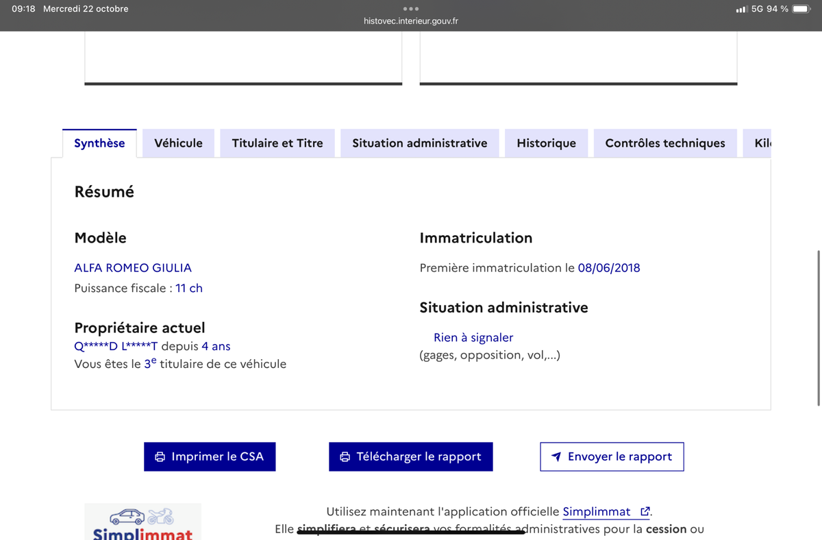The image size is (822, 540).
Task: Select the Situation administrative tab
Action: point(420,143)
